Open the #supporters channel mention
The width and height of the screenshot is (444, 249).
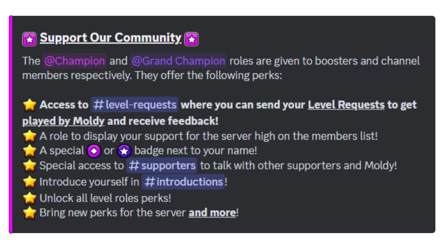161,166
